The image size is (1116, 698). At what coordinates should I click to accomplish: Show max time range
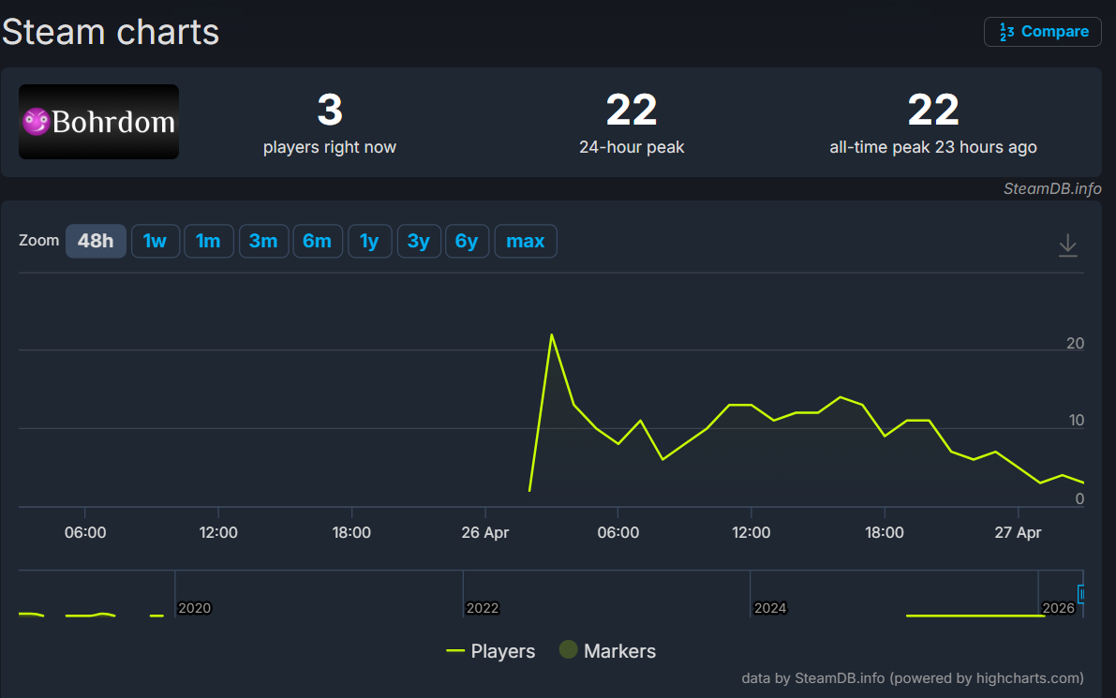526,241
